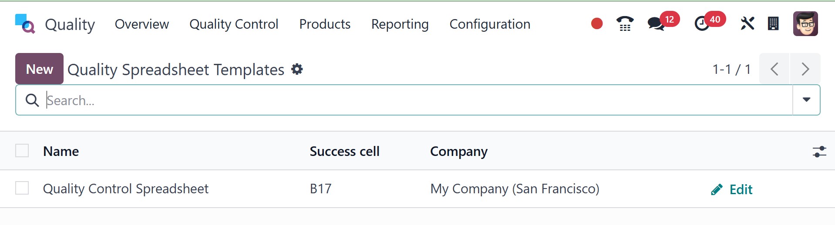Open the debug tools wrench icon
This screenshot has height=225, width=835.
pyautogui.click(x=747, y=24)
